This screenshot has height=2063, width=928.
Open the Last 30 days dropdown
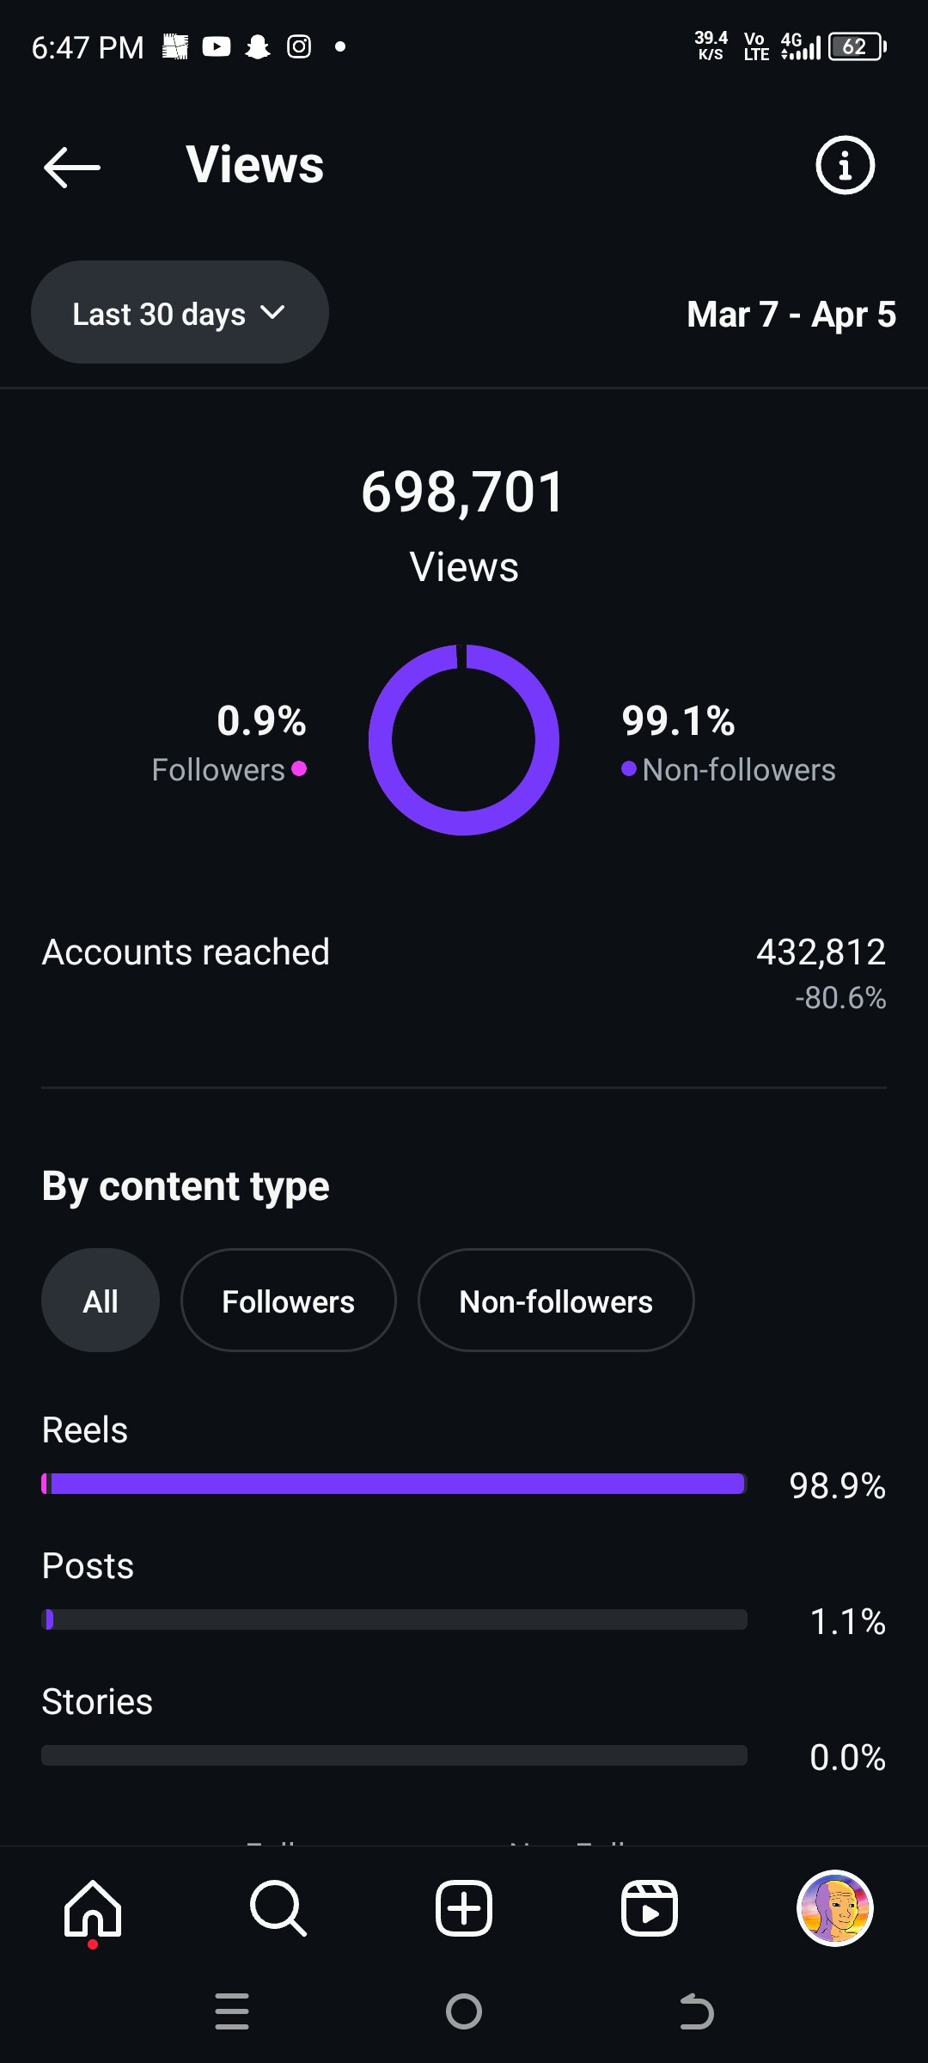click(180, 313)
